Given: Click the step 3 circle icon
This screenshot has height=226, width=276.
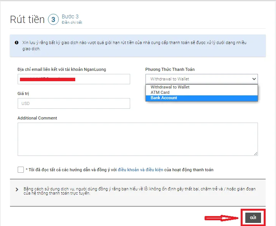Looking at the screenshot, I should (53, 19).
